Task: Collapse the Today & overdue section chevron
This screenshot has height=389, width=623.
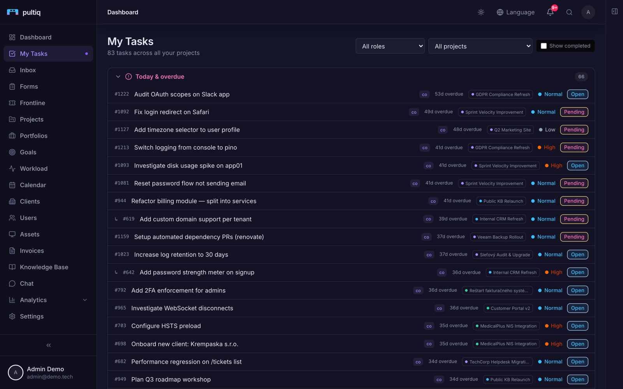Action: tap(118, 77)
